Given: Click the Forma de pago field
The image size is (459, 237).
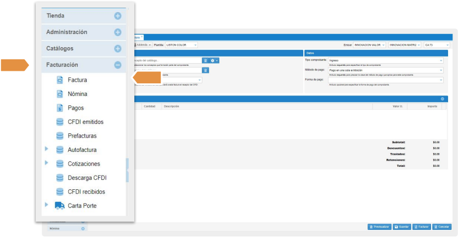Looking at the screenshot, I should 386,80.
